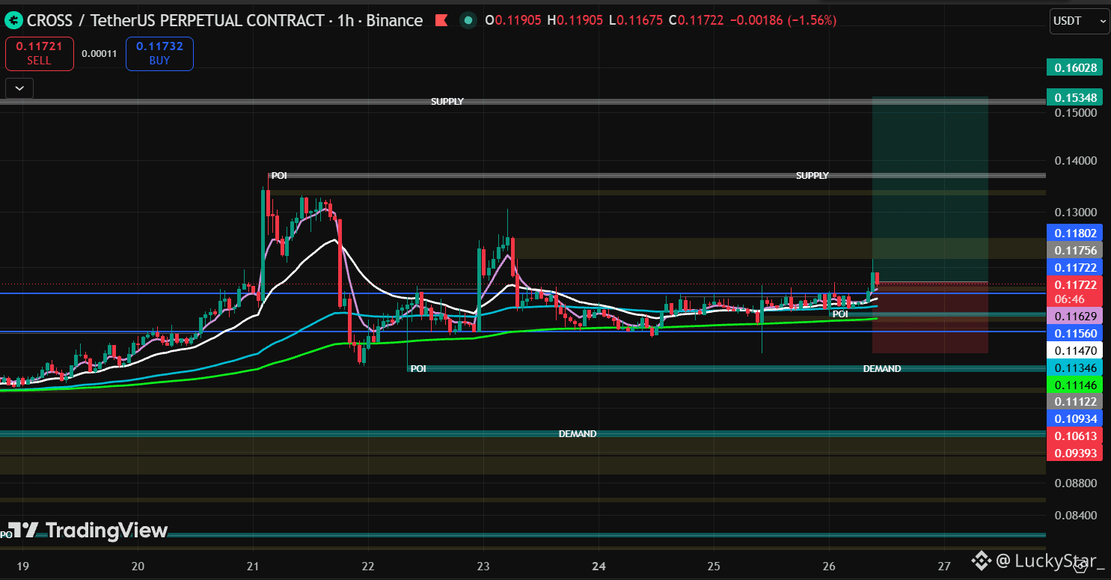Collapse the legend with the chevron button
Screen dimensions: 1111x580
(x=19, y=88)
